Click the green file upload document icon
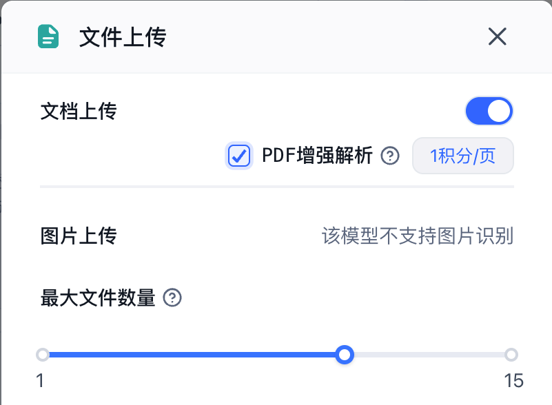Screen dimensions: 552x405 point(48,37)
